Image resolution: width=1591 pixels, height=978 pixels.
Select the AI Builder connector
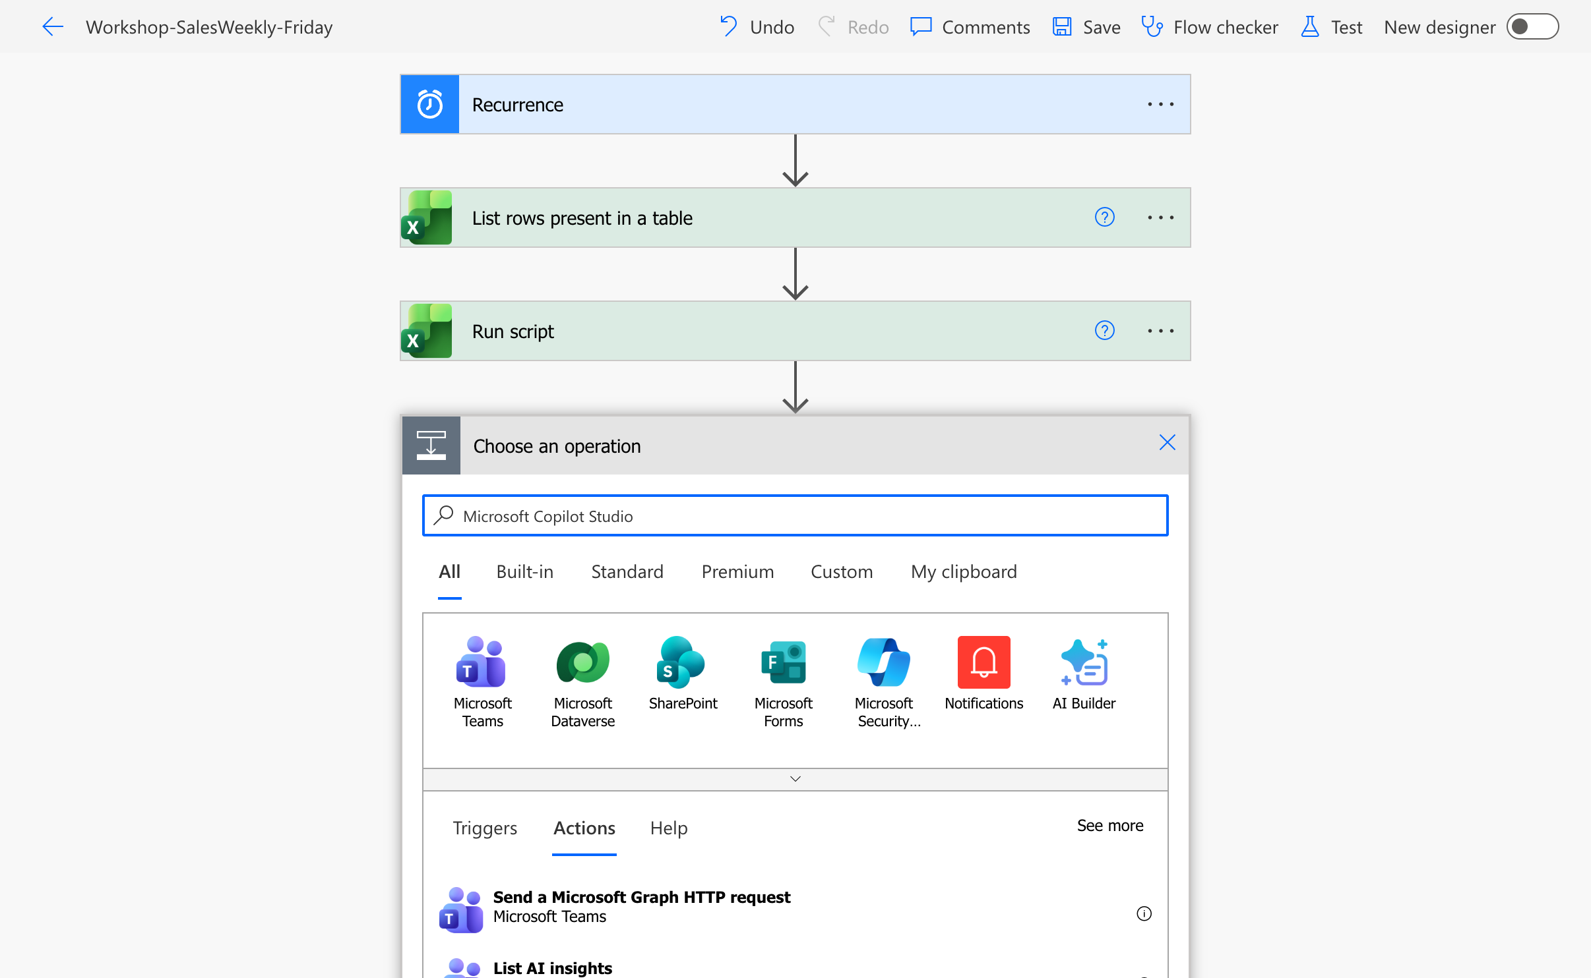click(1084, 674)
